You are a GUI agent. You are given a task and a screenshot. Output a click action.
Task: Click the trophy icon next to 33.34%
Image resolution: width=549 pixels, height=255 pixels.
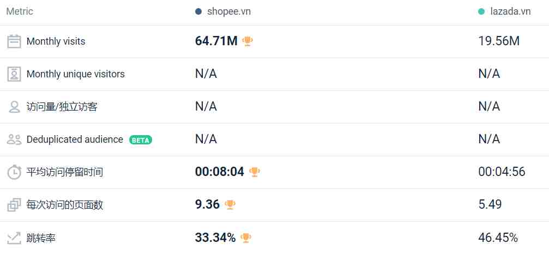click(x=246, y=238)
